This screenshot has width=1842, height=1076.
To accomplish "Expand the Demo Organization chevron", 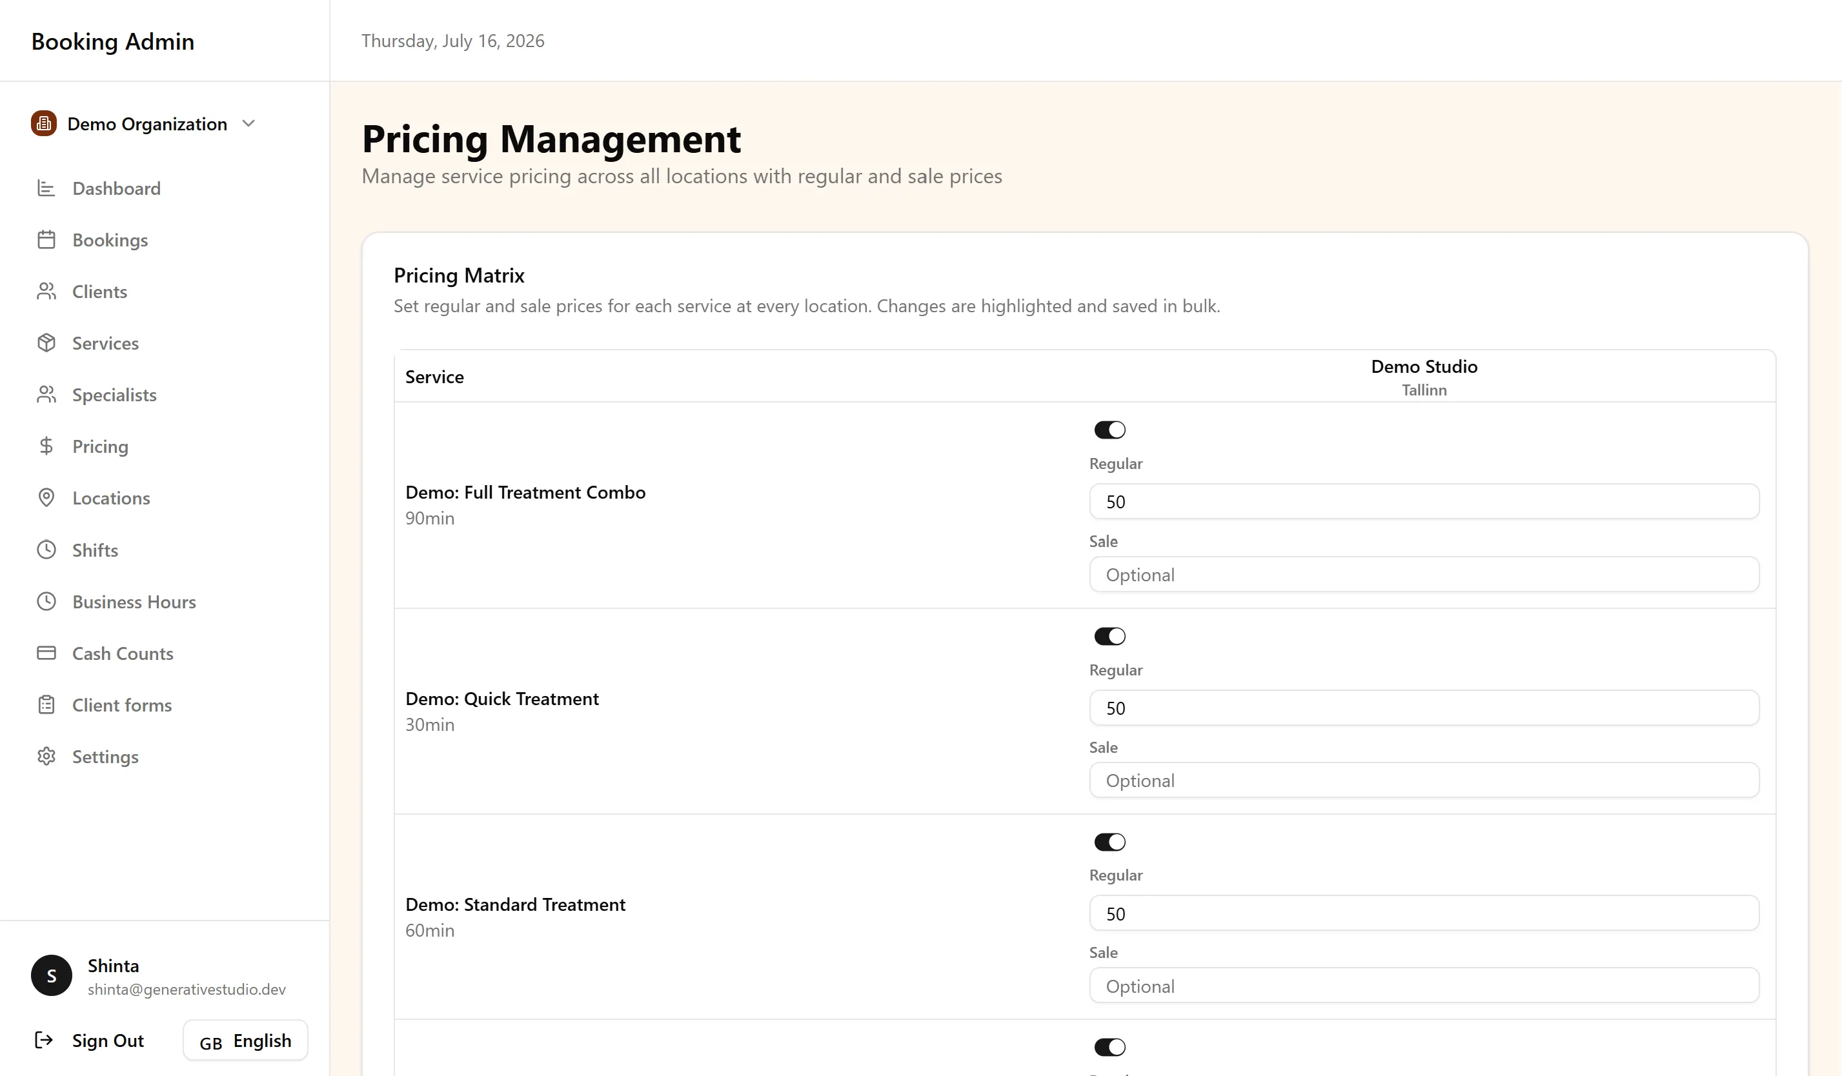I will [x=248, y=123].
